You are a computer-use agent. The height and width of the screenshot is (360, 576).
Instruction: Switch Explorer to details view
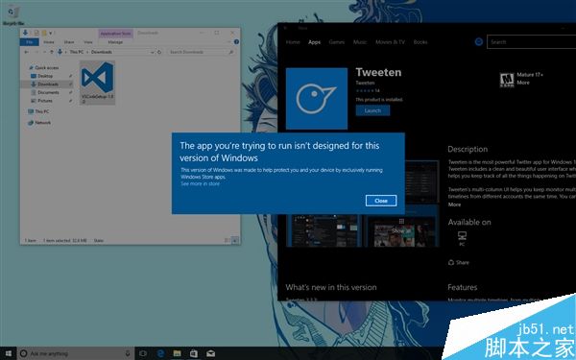(x=227, y=241)
